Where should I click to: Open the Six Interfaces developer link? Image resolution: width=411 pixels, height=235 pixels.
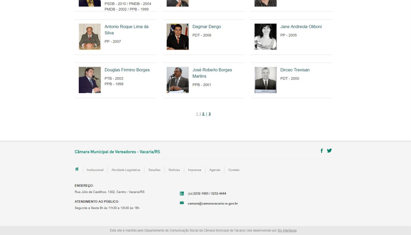point(287,230)
